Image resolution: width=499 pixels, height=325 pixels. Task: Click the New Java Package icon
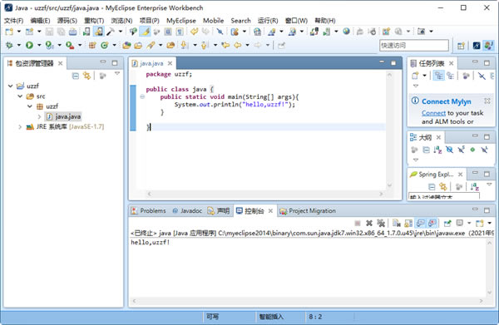[x=92, y=46]
